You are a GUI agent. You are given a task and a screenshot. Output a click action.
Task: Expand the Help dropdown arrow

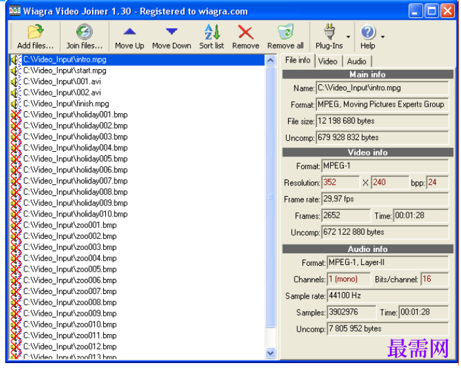(x=383, y=37)
